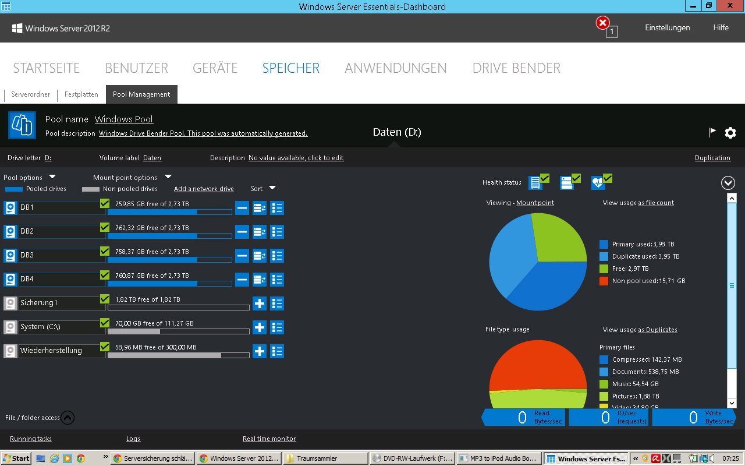
Task: Click the swap drive icon for DB2
Action: click(x=260, y=232)
